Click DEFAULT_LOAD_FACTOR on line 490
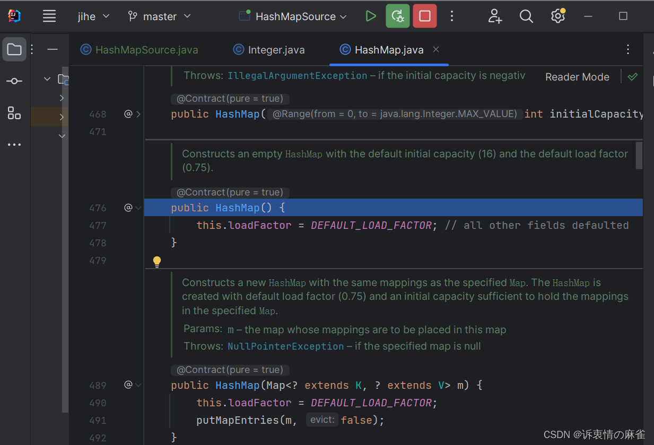This screenshot has width=654, height=445. 371,403
